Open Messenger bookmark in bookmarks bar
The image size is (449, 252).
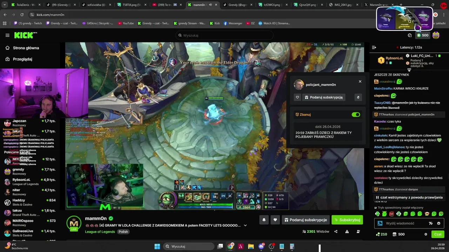233,23
